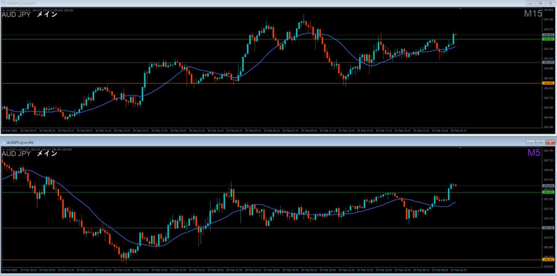Click the chart shift marker on M5 chart

[461, 148]
